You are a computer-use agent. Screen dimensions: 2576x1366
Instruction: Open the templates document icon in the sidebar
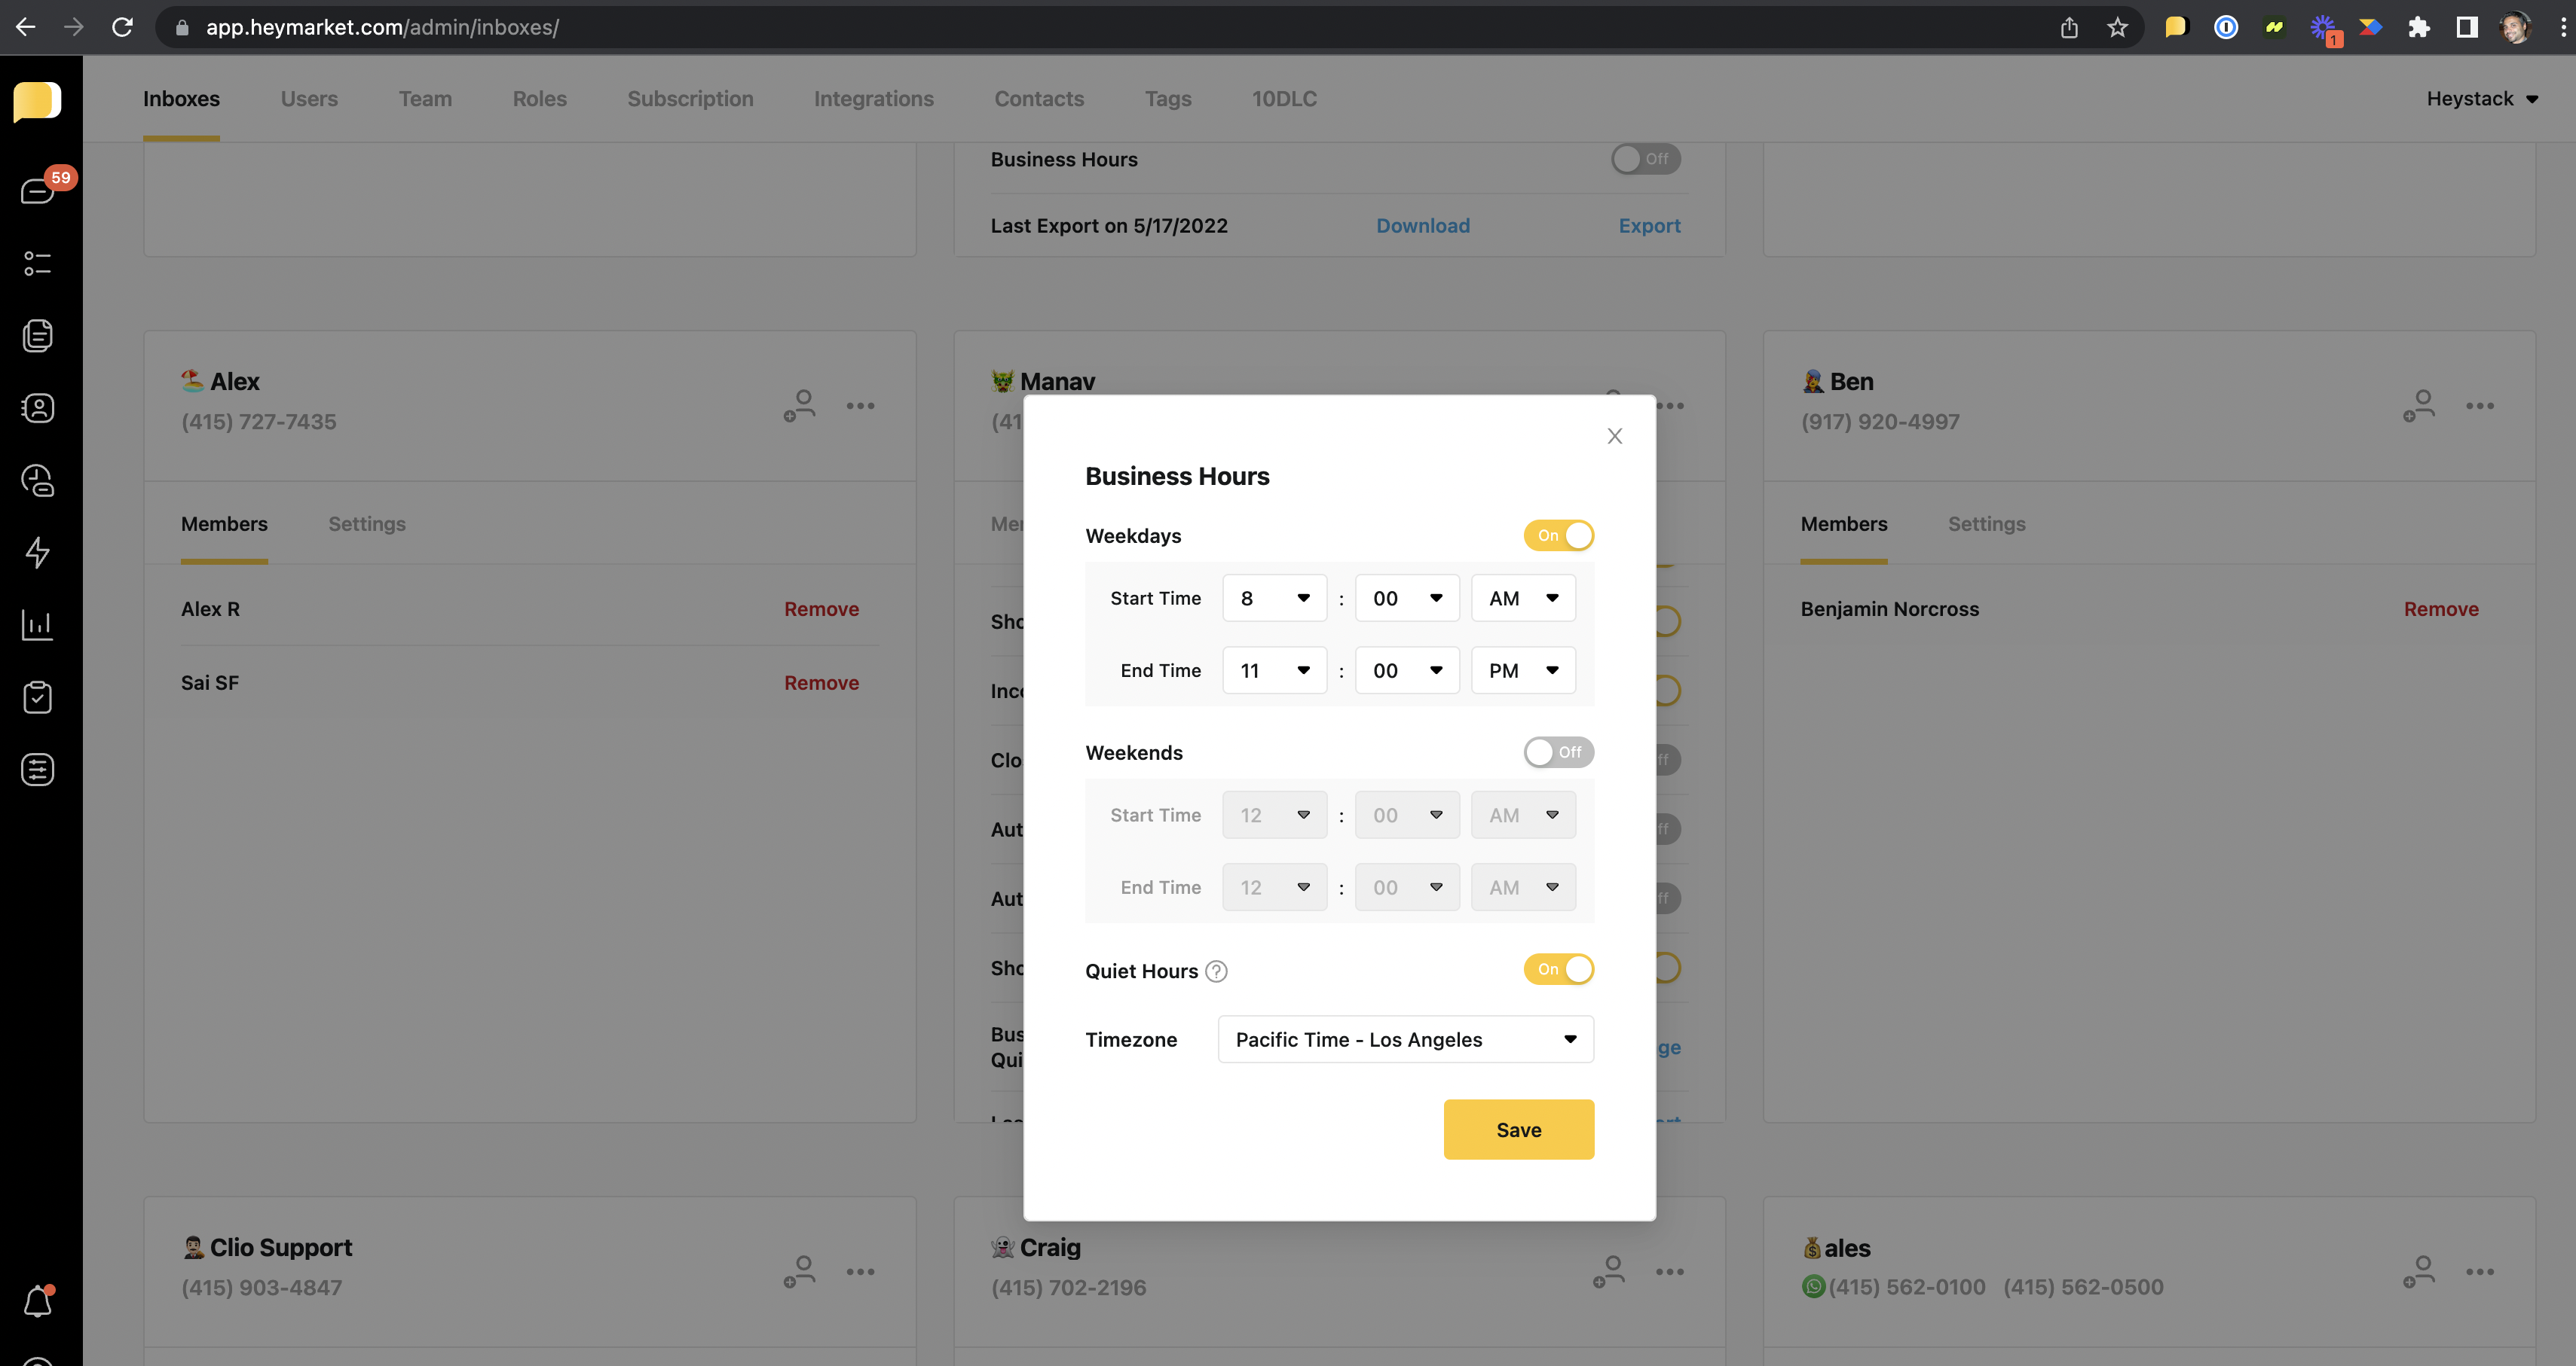tap(38, 336)
